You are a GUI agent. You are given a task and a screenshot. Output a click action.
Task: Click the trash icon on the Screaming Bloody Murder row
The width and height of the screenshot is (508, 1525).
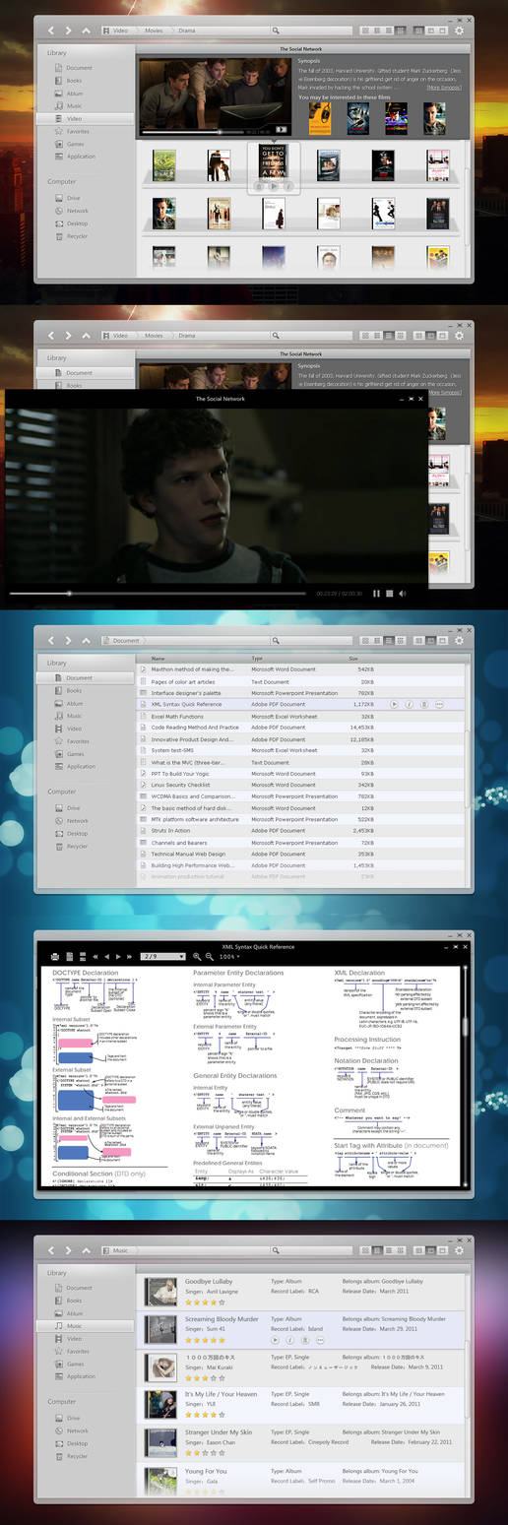tap(305, 1340)
